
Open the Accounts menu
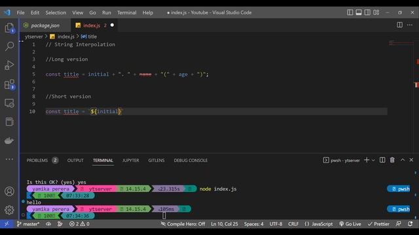tap(9, 191)
